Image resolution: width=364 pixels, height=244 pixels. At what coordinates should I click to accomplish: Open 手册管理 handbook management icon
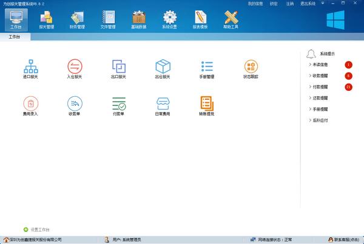pyautogui.click(x=207, y=66)
